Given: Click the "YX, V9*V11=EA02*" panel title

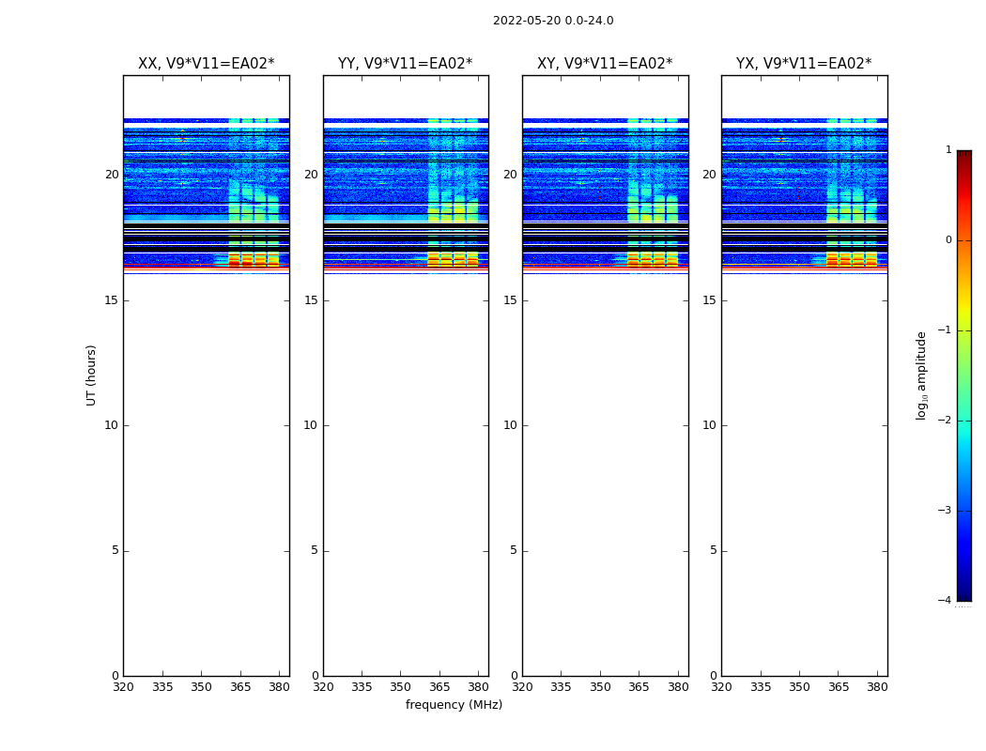Looking at the screenshot, I should coord(804,64).
